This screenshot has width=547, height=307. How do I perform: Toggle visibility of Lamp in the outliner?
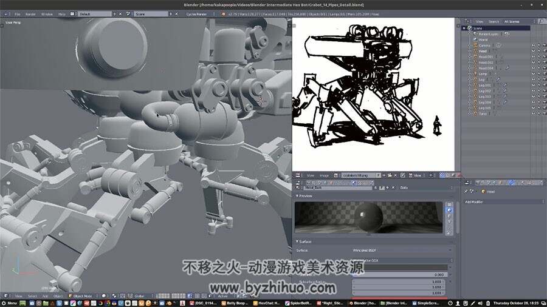pos(534,74)
